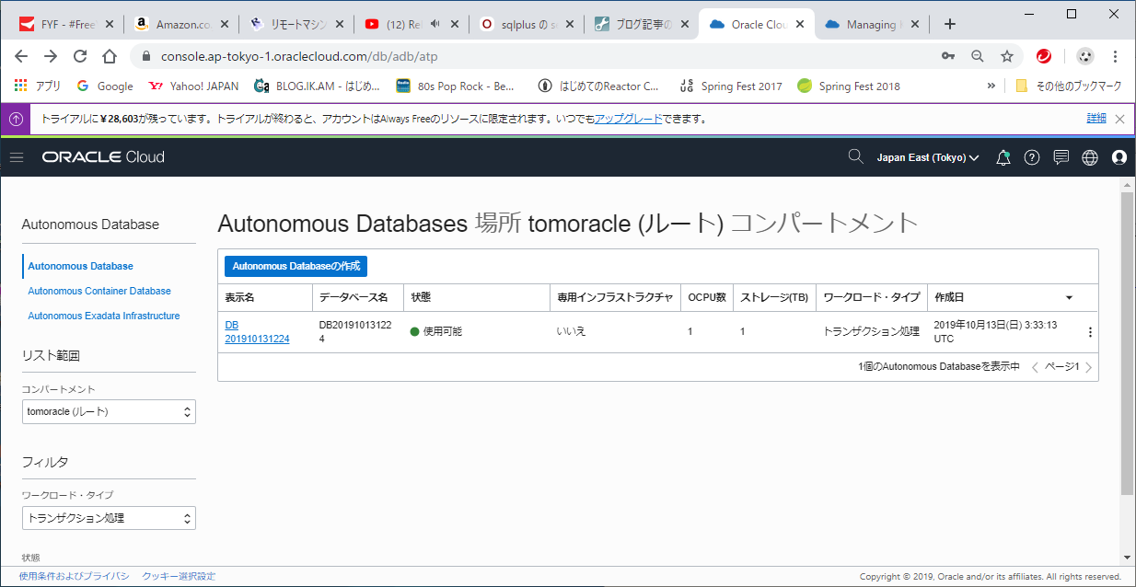Click the browser address bar URL
The image size is (1136, 587).
click(x=299, y=56)
